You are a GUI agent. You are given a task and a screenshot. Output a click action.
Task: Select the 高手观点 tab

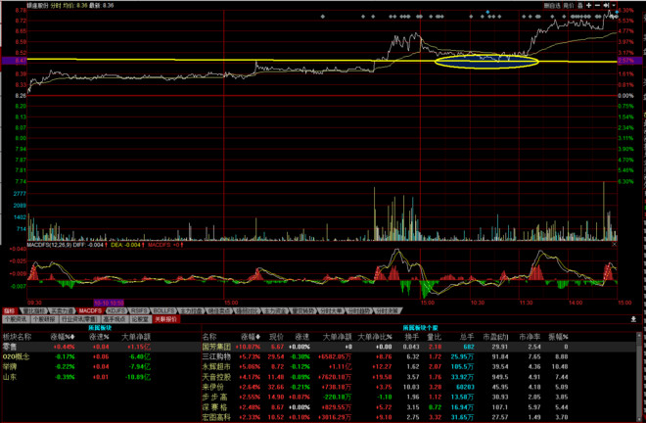(115, 319)
